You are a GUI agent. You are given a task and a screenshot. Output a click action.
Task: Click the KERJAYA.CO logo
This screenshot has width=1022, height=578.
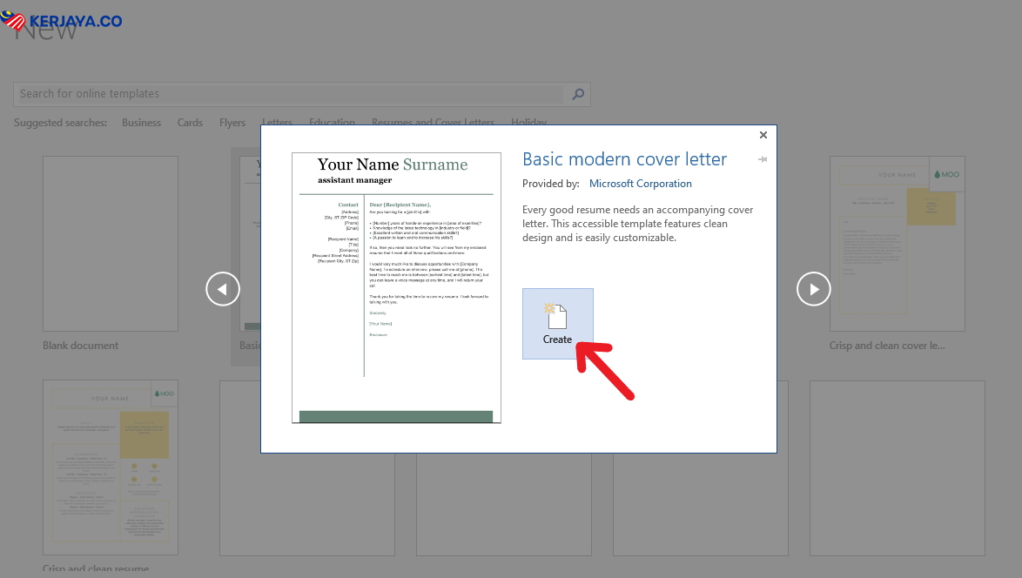tap(62, 21)
